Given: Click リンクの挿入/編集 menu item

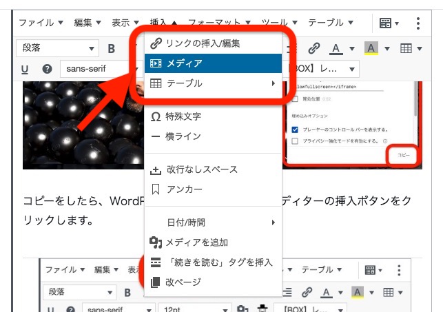Looking at the screenshot, I should [212, 43].
